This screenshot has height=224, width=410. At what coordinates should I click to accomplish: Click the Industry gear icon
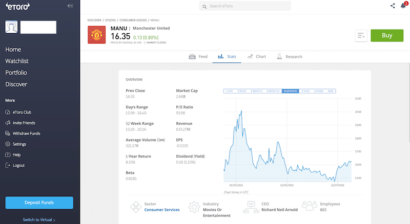194,207
